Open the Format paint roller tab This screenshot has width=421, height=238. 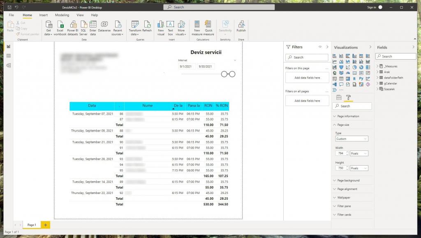348,97
